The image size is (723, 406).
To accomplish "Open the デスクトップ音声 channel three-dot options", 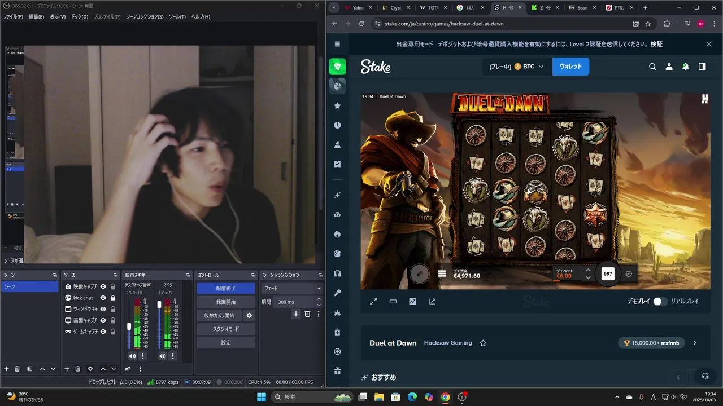I will click(x=143, y=356).
